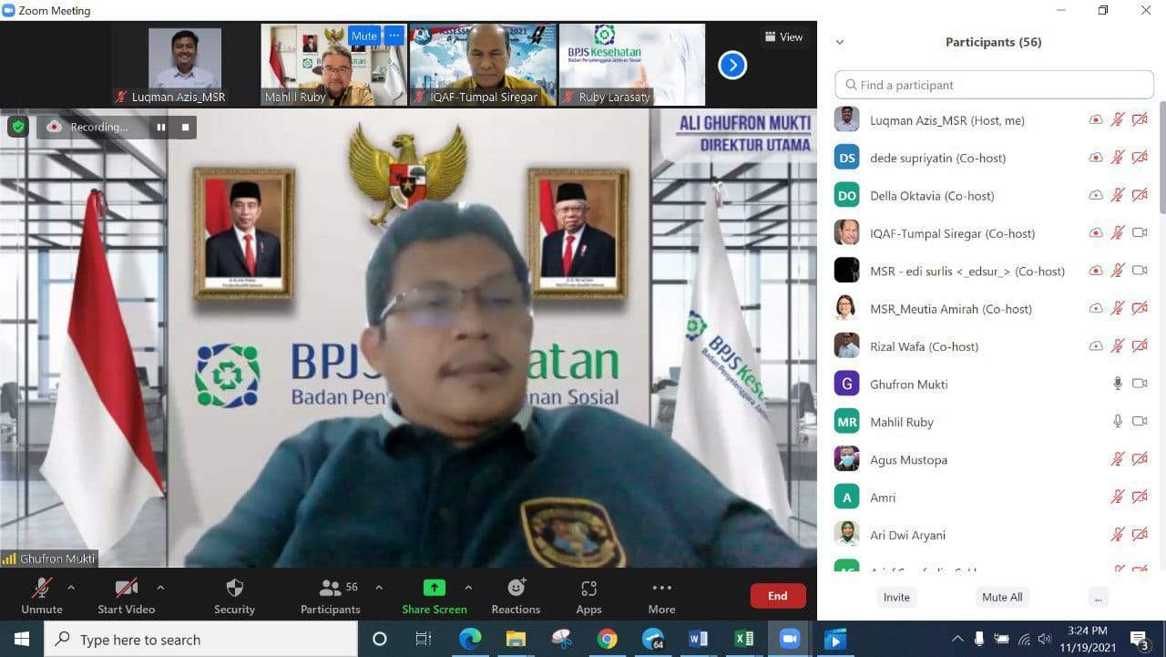Pause the recording
The width and height of the screenshot is (1166, 657).
pyautogui.click(x=161, y=128)
